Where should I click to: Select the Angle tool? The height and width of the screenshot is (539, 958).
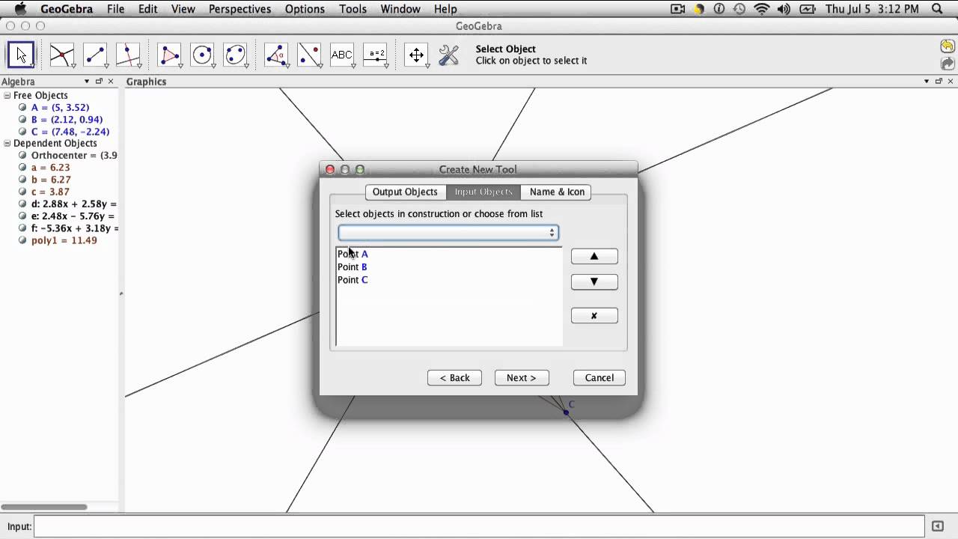click(277, 55)
